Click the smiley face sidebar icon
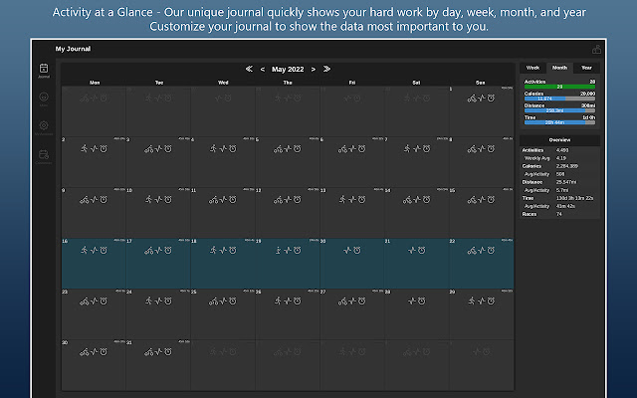637x398 pixels. pyautogui.click(x=44, y=98)
